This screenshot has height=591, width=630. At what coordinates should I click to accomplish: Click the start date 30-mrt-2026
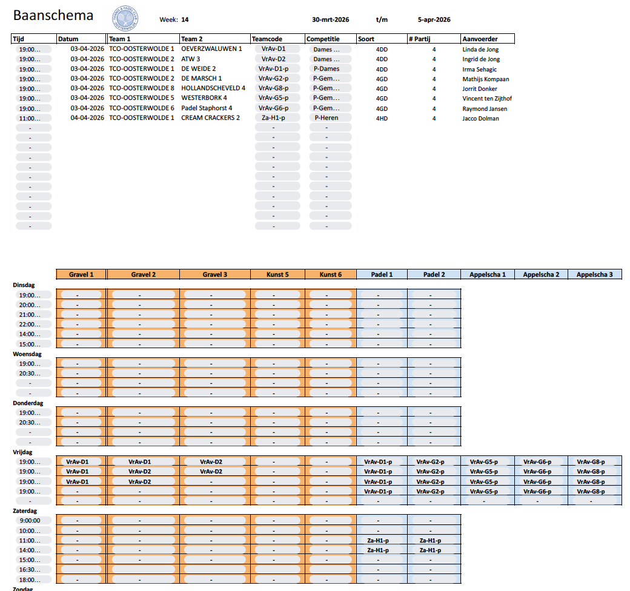pos(330,20)
